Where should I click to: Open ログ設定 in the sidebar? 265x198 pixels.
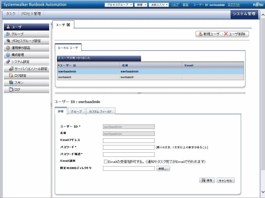pyautogui.click(x=27, y=76)
